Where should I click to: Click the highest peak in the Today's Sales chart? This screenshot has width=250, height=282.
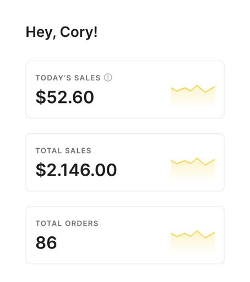[197, 85]
